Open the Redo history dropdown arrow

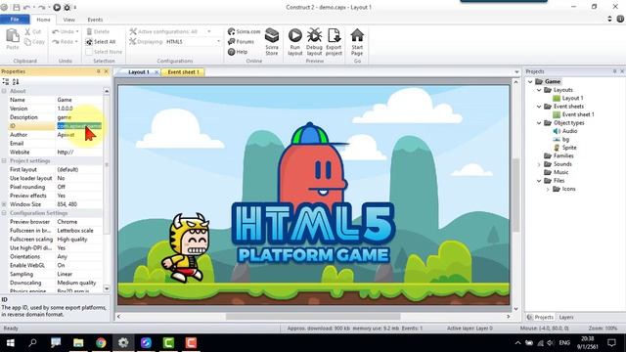coord(76,41)
